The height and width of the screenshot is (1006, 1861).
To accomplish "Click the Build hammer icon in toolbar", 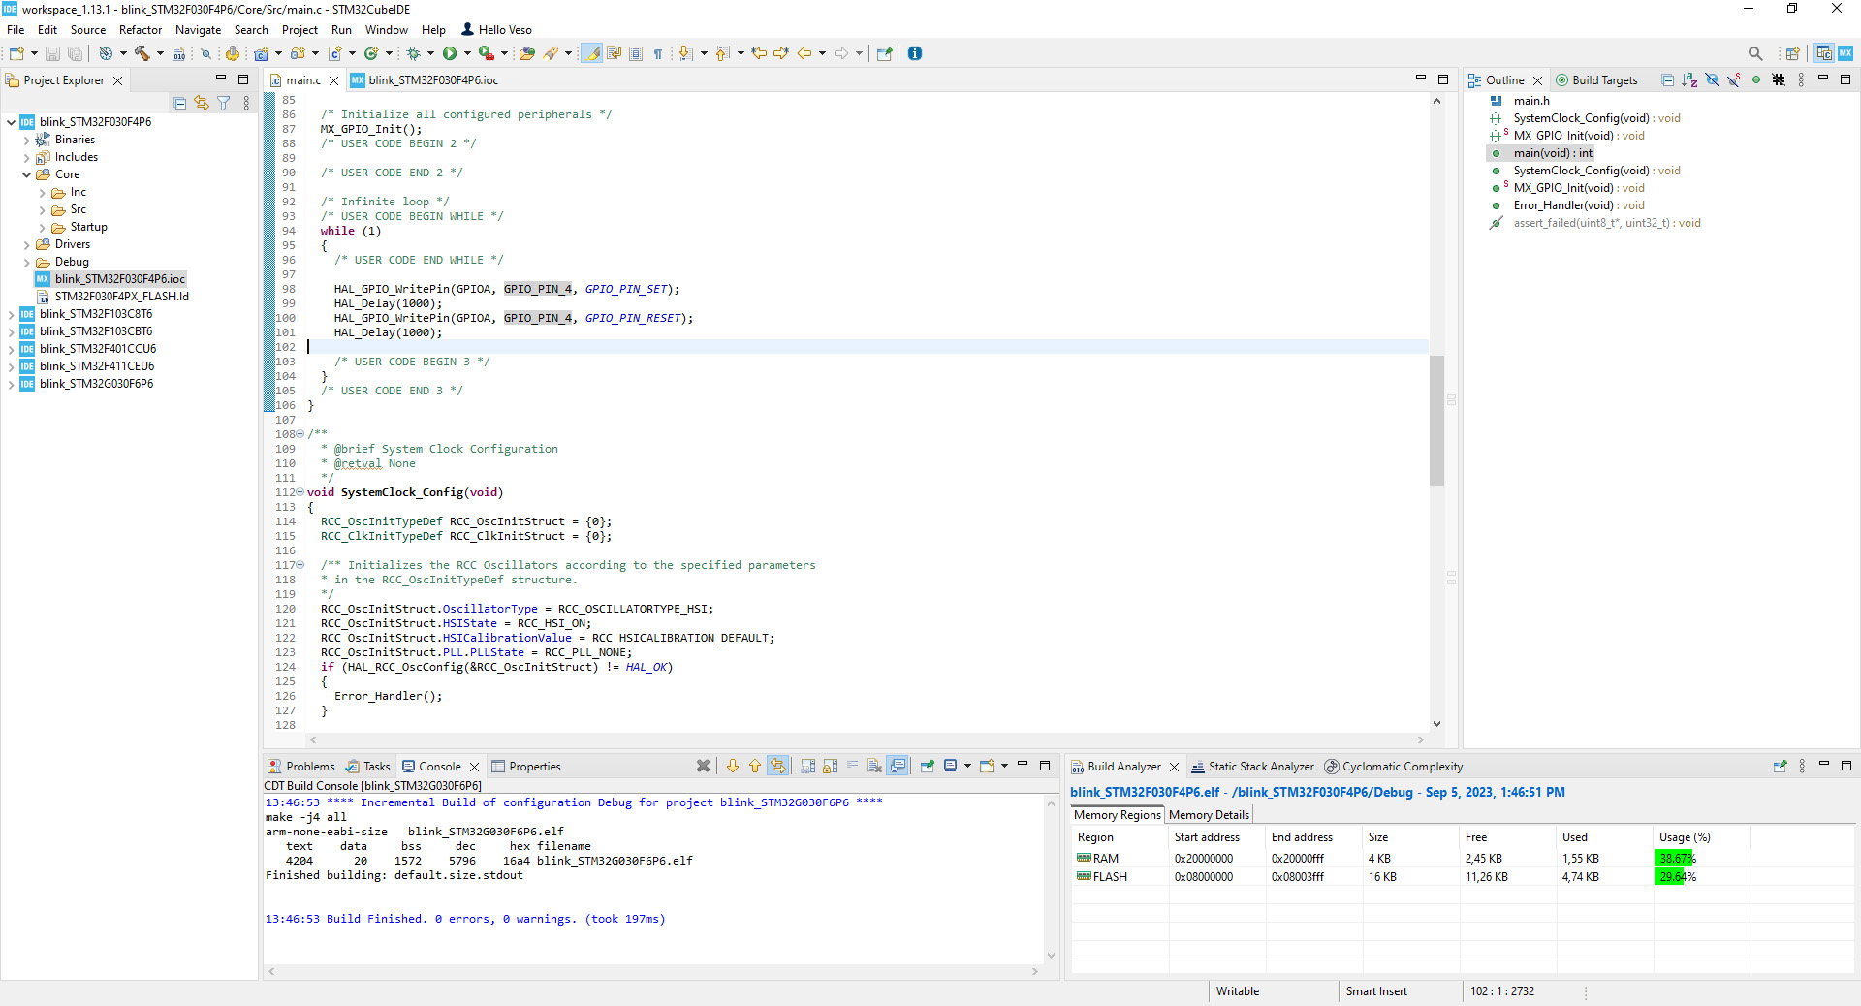I will (142, 53).
